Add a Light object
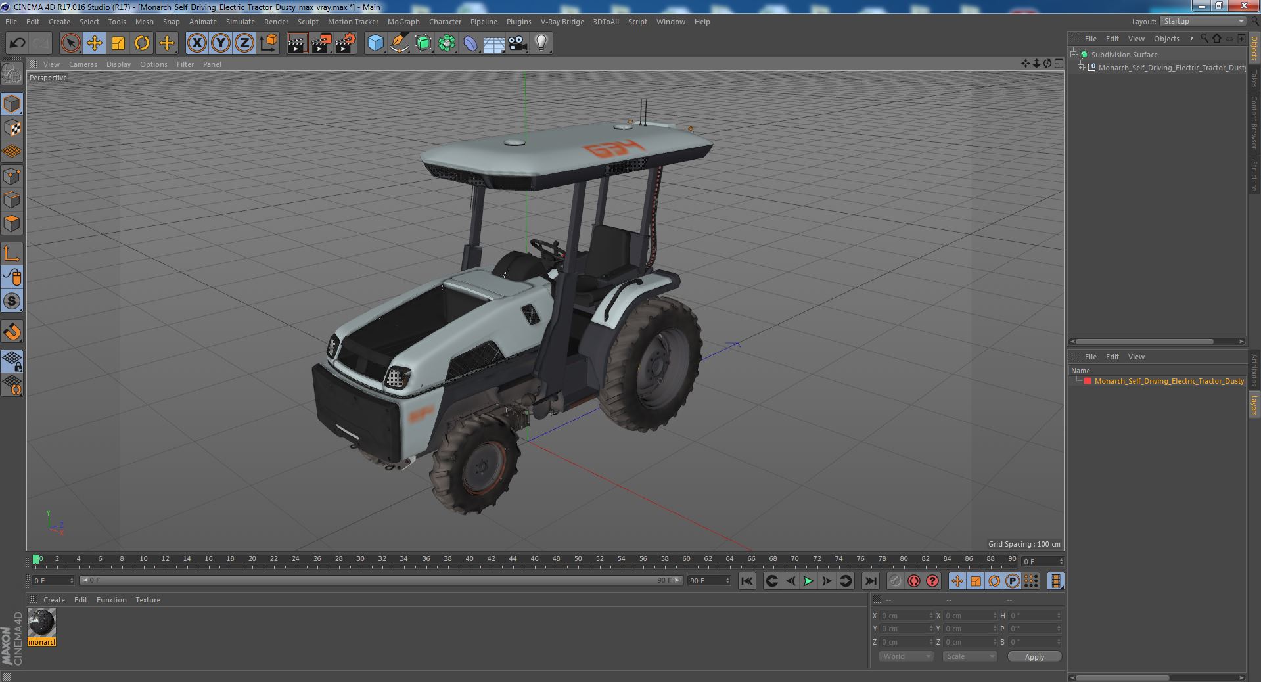This screenshot has height=682, width=1261. [x=541, y=43]
